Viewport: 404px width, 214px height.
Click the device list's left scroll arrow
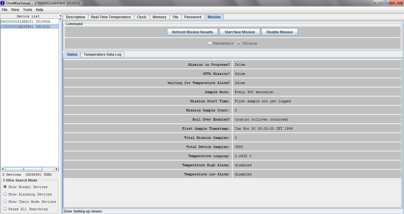click(x=3, y=169)
